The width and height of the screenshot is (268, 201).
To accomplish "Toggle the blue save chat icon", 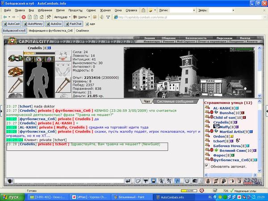I will click(154, 181).
